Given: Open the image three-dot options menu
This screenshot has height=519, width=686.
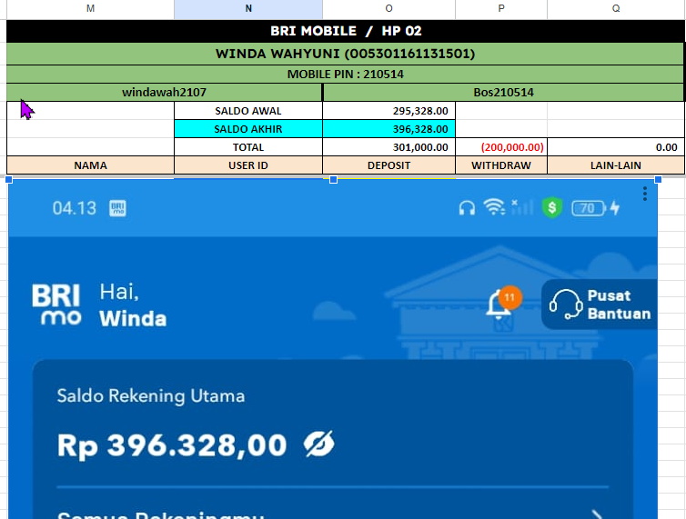Looking at the screenshot, I should 645,194.
